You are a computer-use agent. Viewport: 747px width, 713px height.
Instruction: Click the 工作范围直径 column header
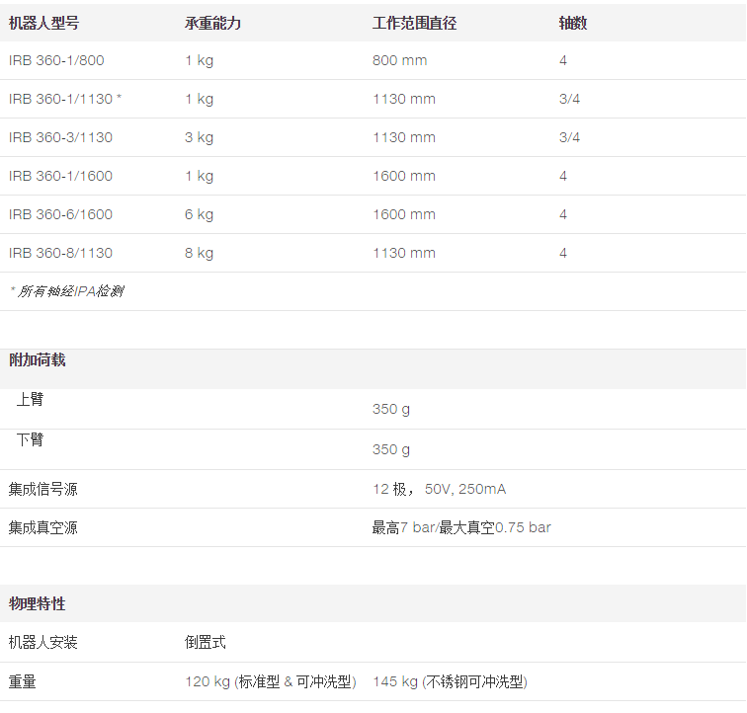[x=414, y=23]
